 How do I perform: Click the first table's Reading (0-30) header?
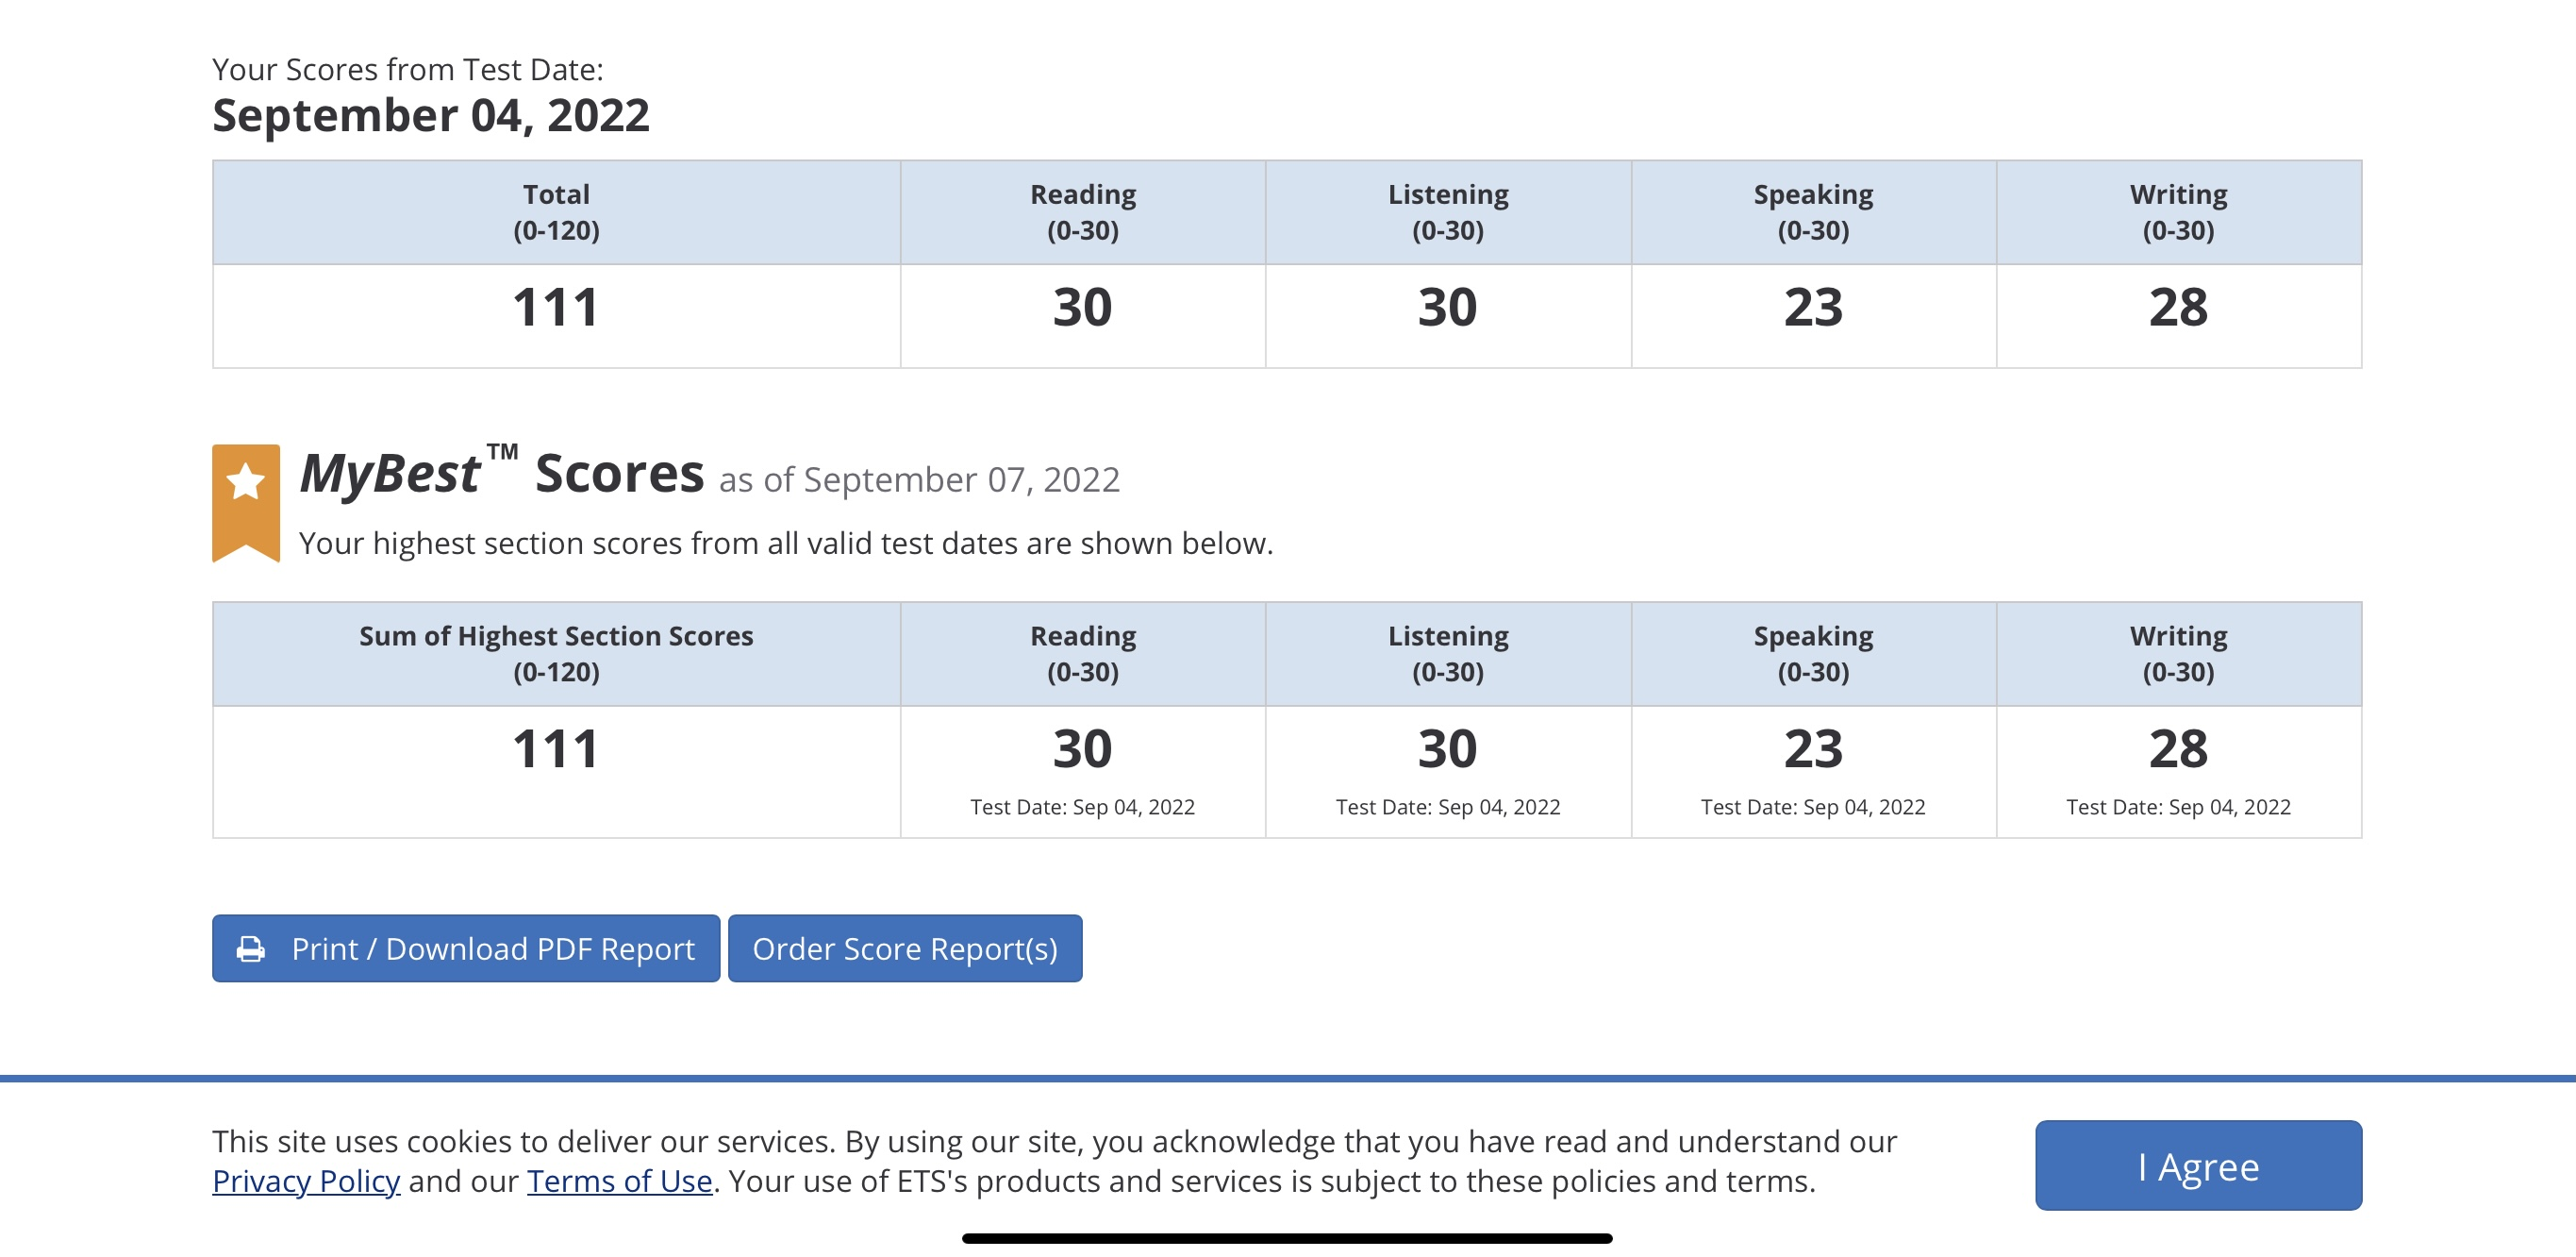tap(1083, 212)
